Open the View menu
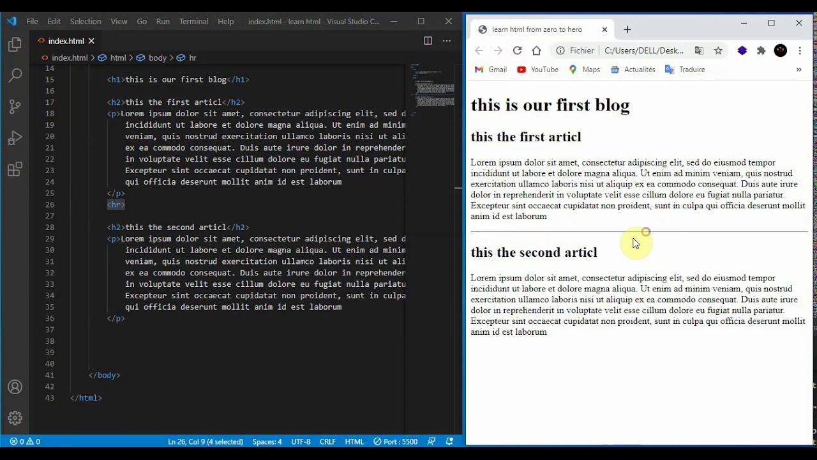Viewport: 817px width, 460px height. coord(119,21)
